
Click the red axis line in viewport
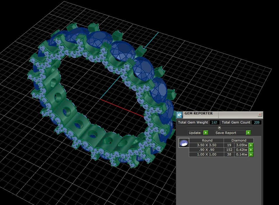122,108
